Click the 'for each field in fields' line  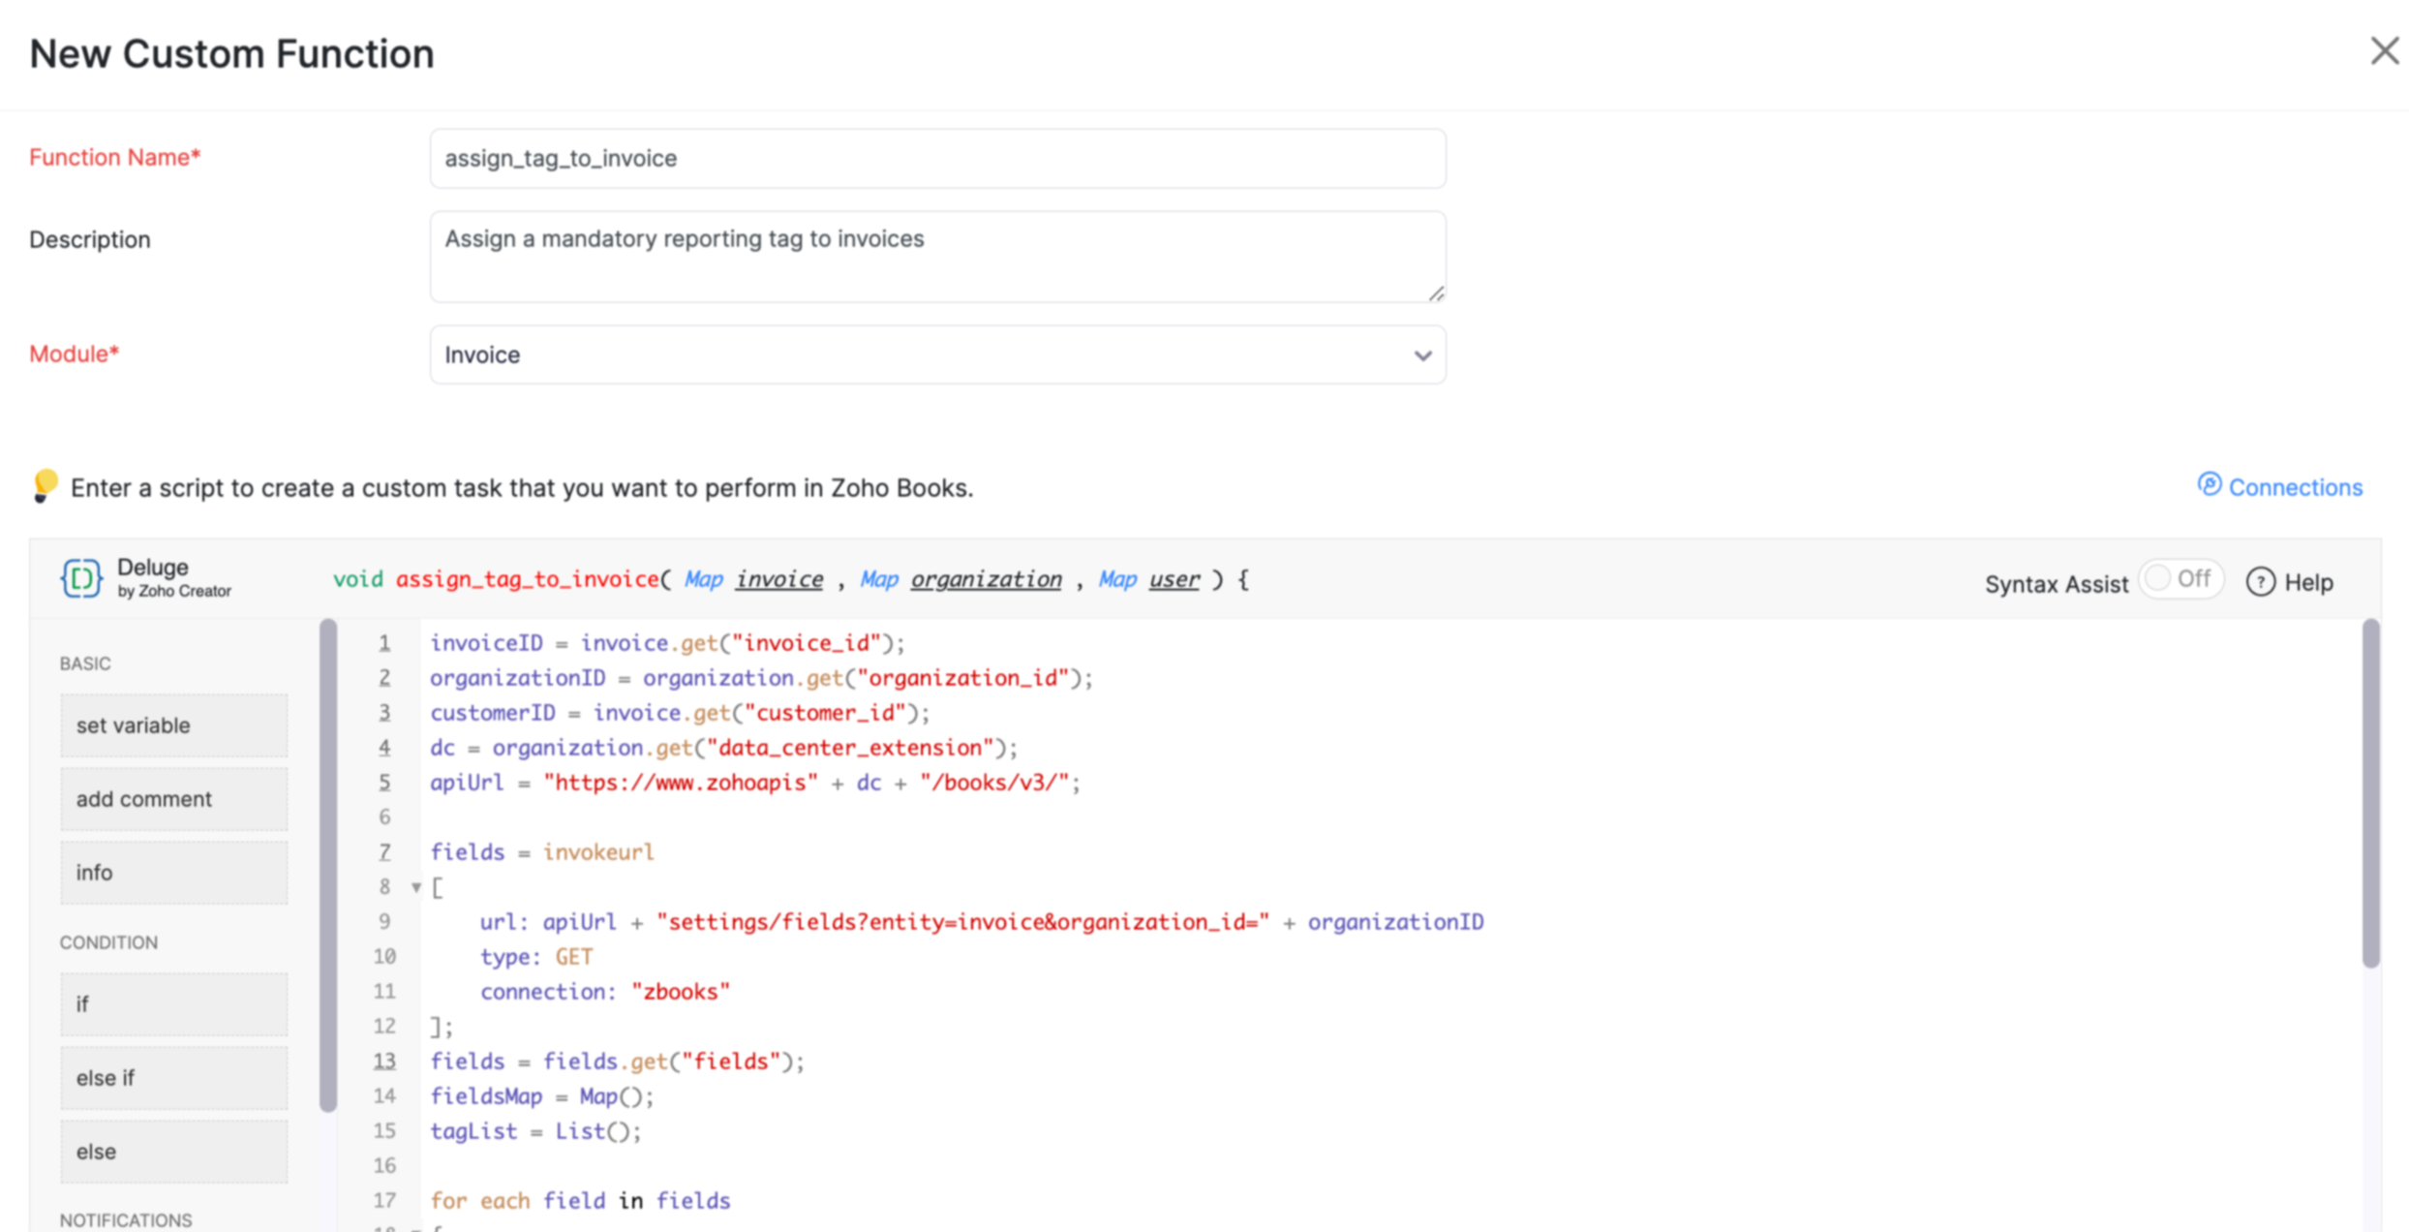point(580,1201)
